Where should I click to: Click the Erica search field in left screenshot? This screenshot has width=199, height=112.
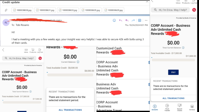(x=19, y=58)
